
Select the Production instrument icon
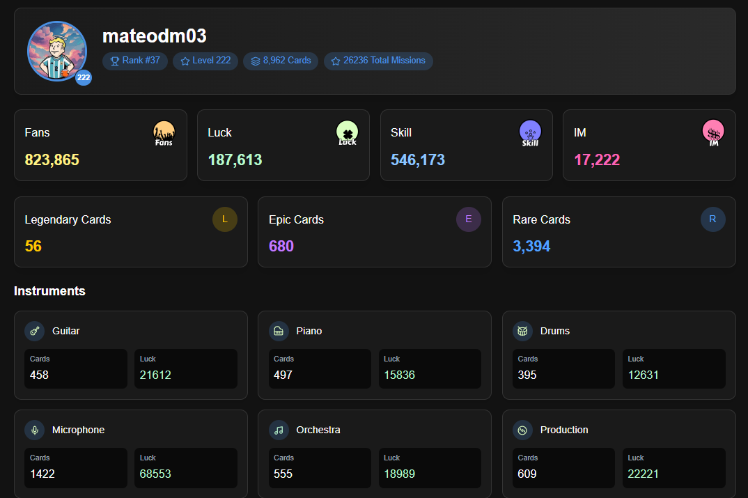522,430
